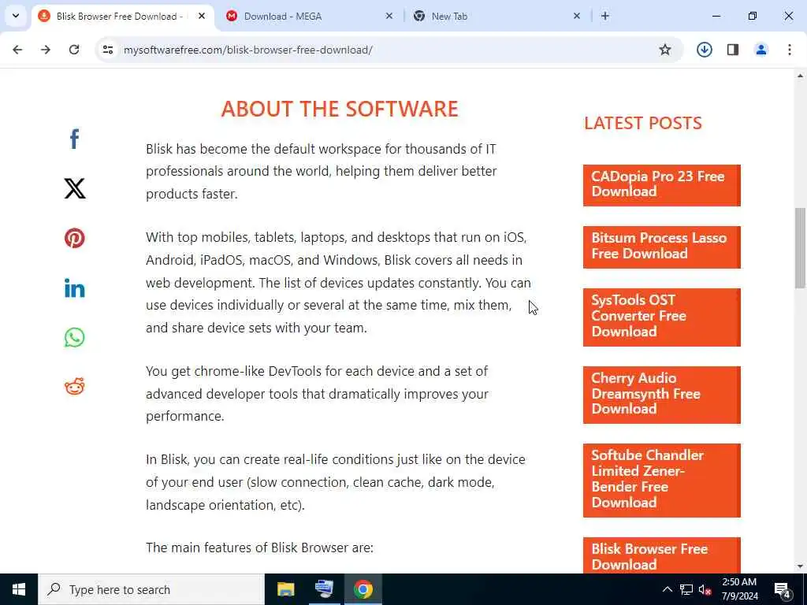Share via the WhatsApp icon
Viewport: 807px width, 605px height.
[x=75, y=337]
